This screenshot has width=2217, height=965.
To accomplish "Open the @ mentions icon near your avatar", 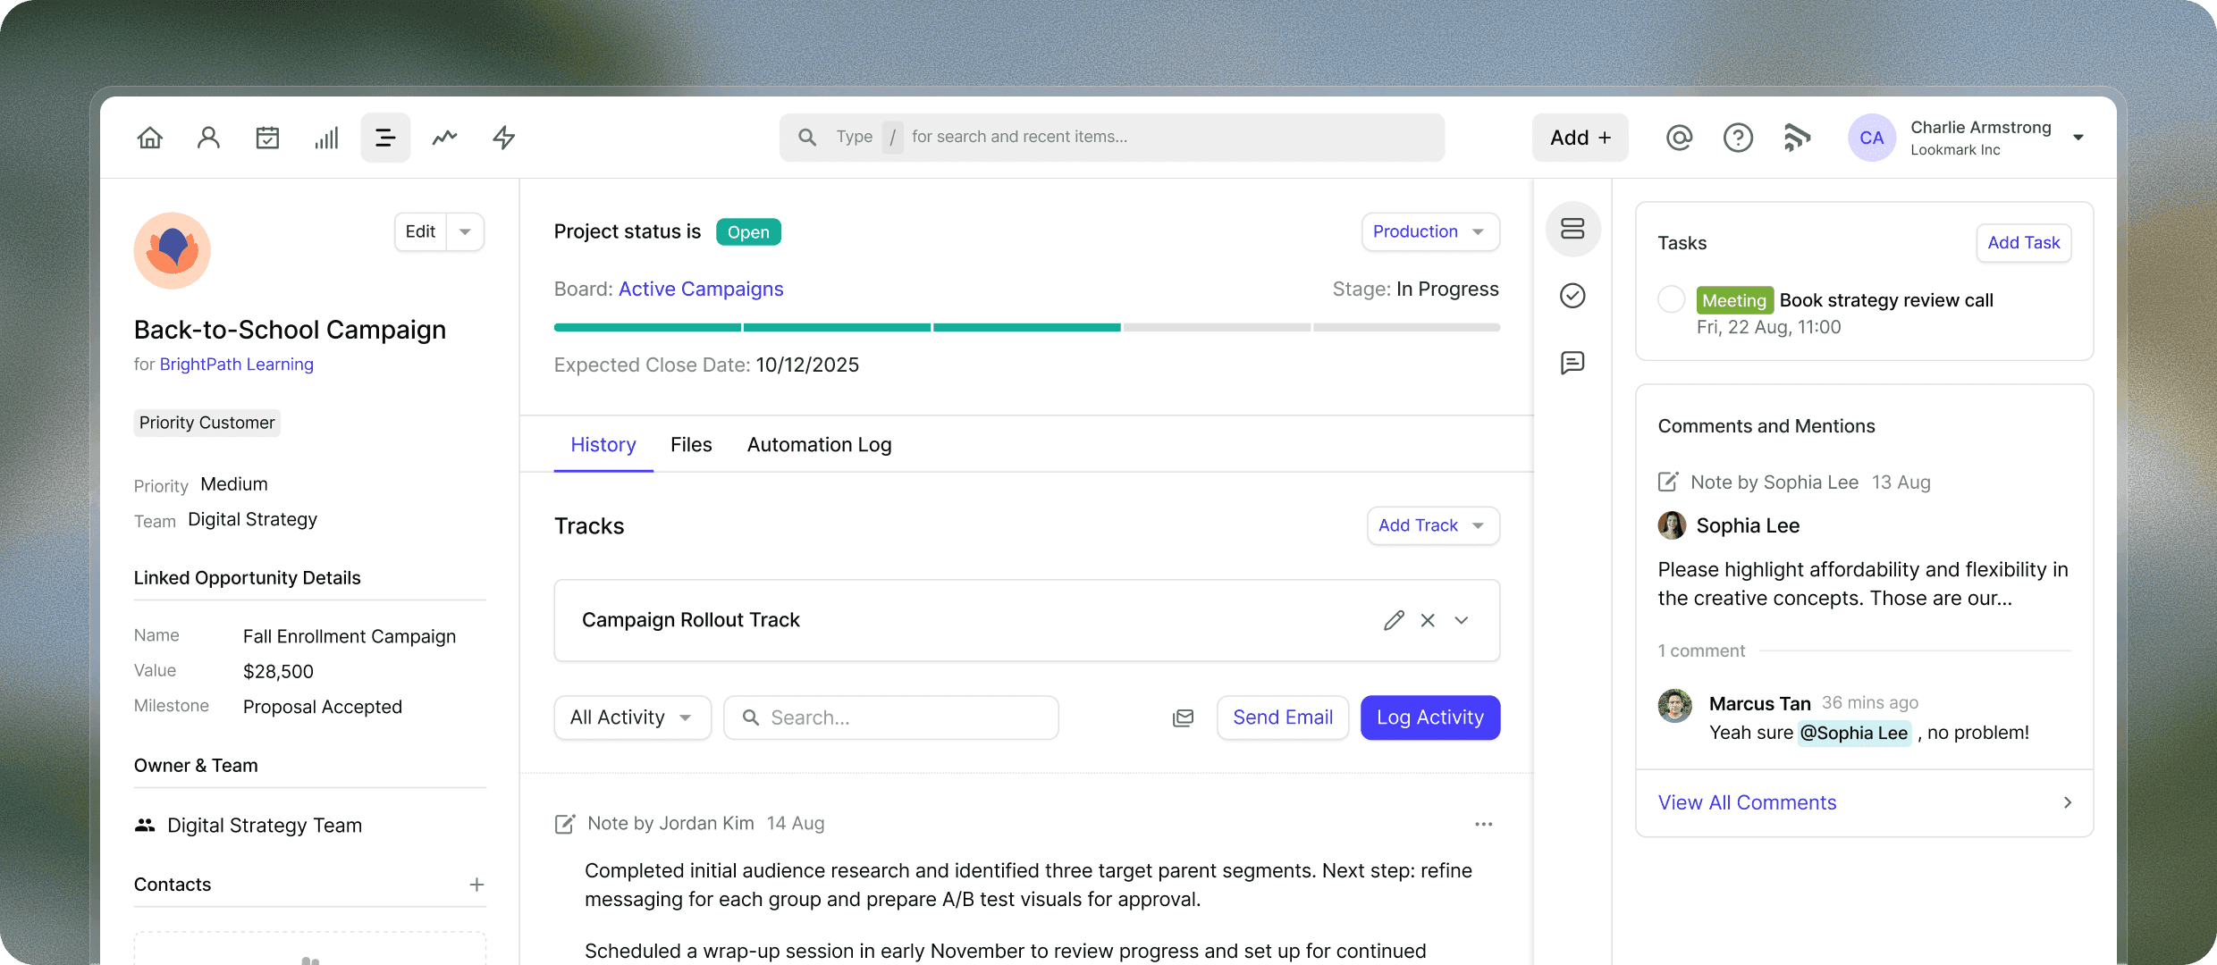I will [x=1679, y=137].
